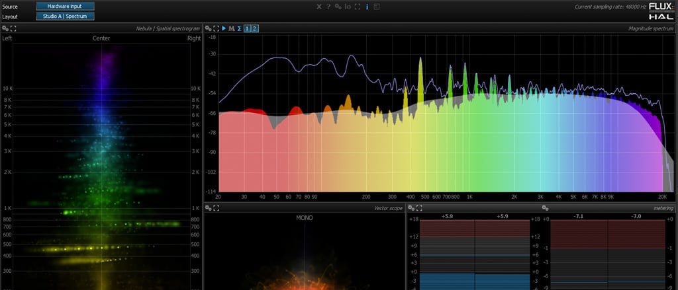Maximize the Magnitude spectrum panel
678x290 pixels.
(216, 28)
